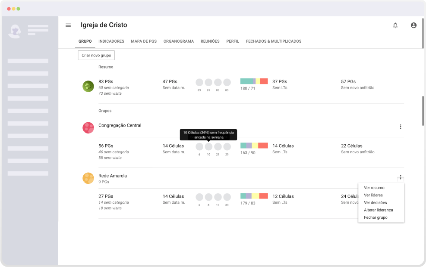Screen dimensions: 426x267
Task: Open the Rede Amarela group link
Action: [x=113, y=176]
